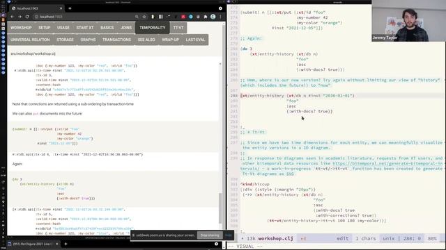This screenshot has width=446, height=250.
Task: Close the bottom ReClojure 2021 Live tab
Action: click(x=57, y=244)
